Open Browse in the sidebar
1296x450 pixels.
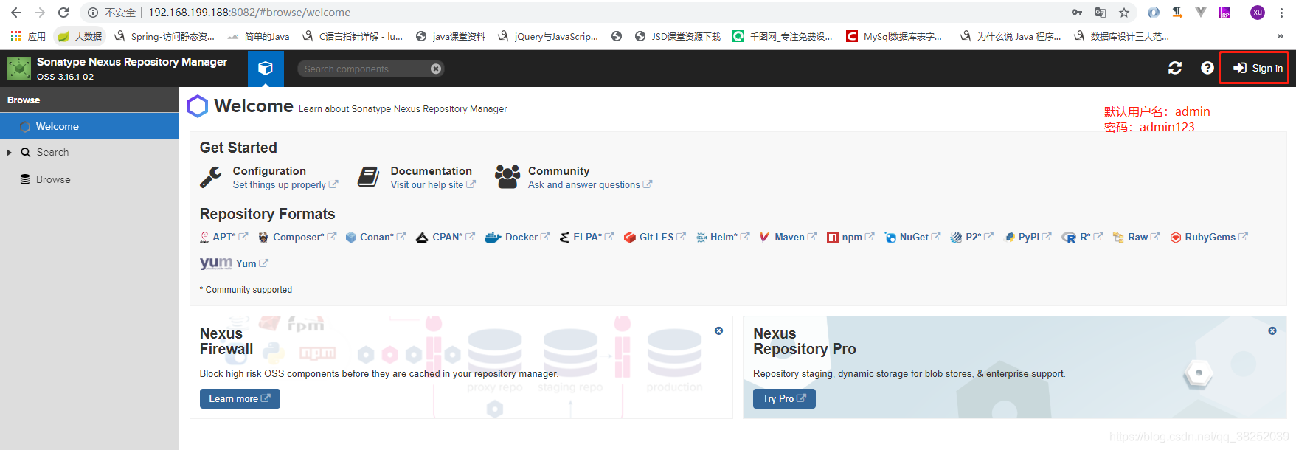(53, 179)
